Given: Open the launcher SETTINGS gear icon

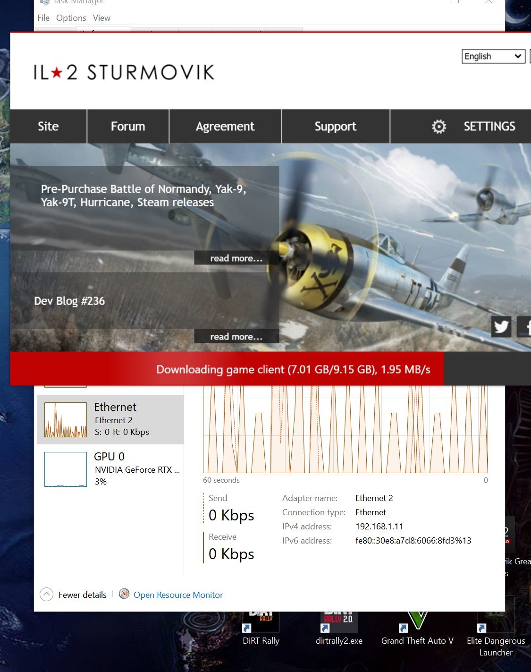Looking at the screenshot, I should pyautogui.click(x=439, y=127).
